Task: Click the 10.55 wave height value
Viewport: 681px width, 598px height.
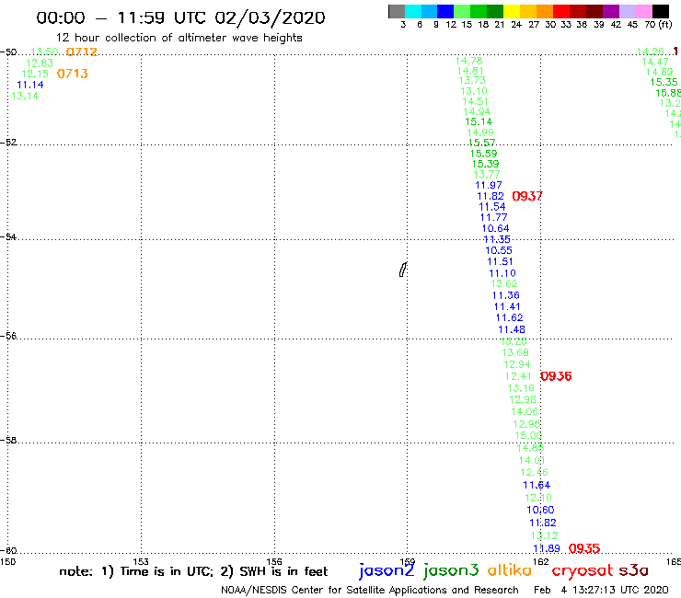Action: point(499,250)
